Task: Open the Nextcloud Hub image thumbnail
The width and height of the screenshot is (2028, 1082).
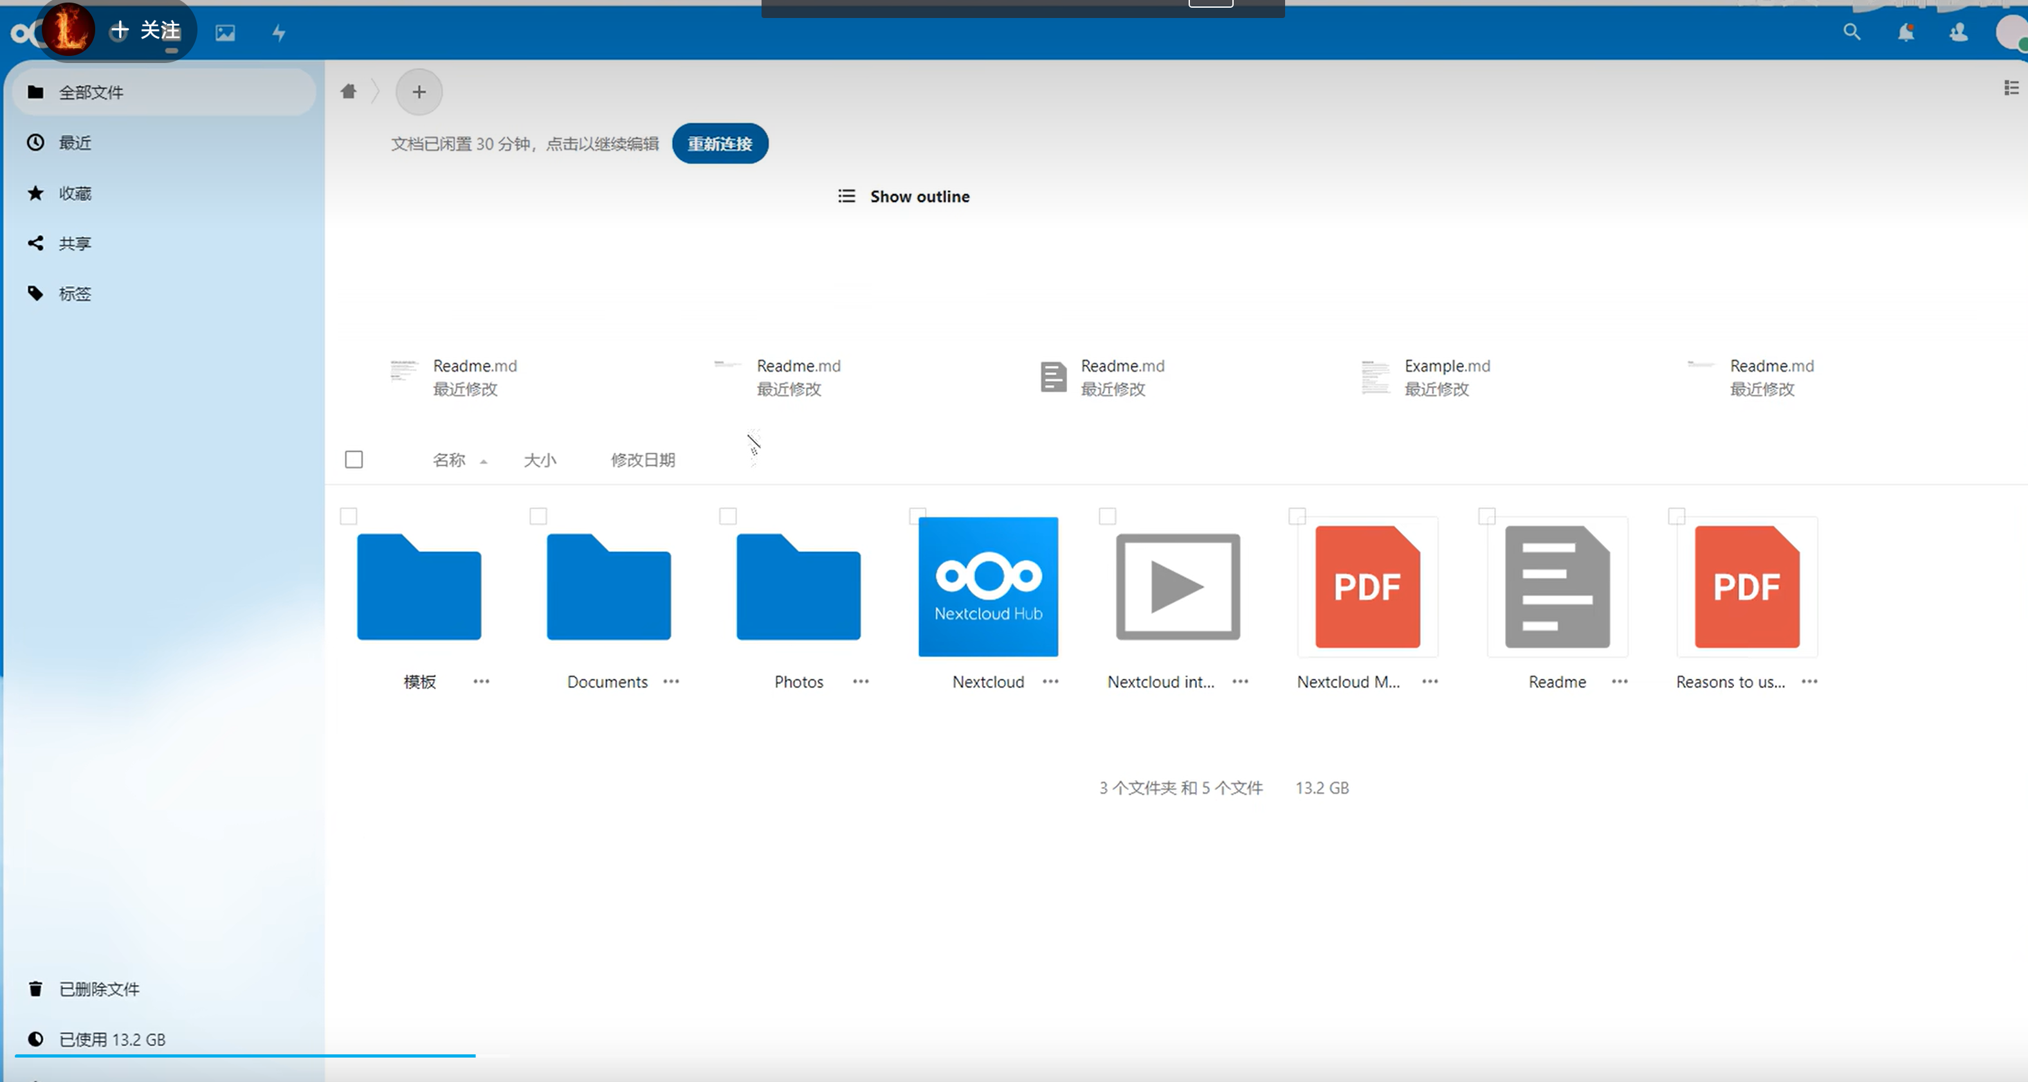Action: pyautogui.click(x=988, y=586)
